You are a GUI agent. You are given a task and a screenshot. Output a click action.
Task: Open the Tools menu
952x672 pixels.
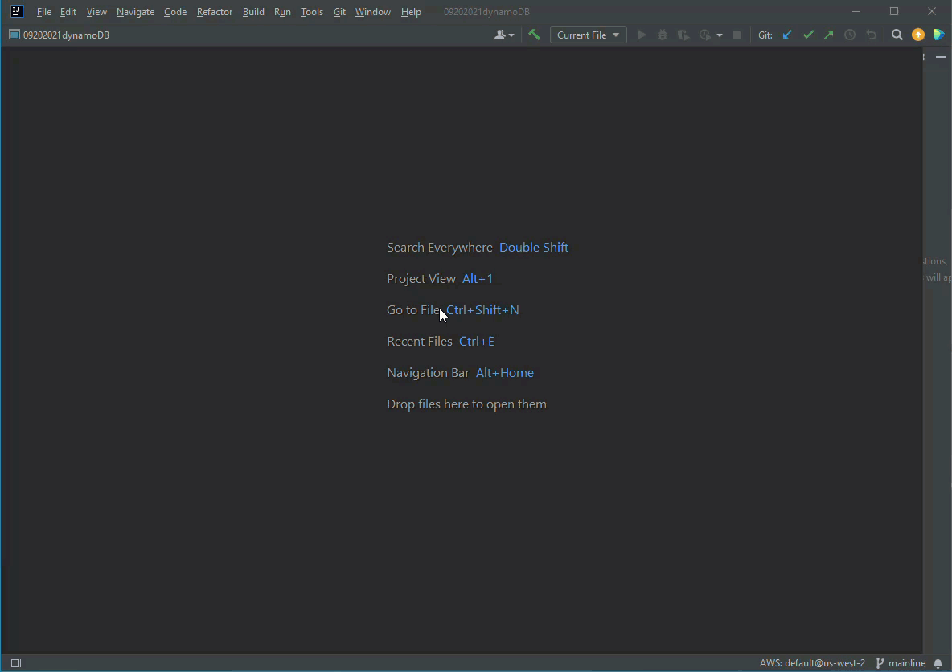click(x=311, y=12)
